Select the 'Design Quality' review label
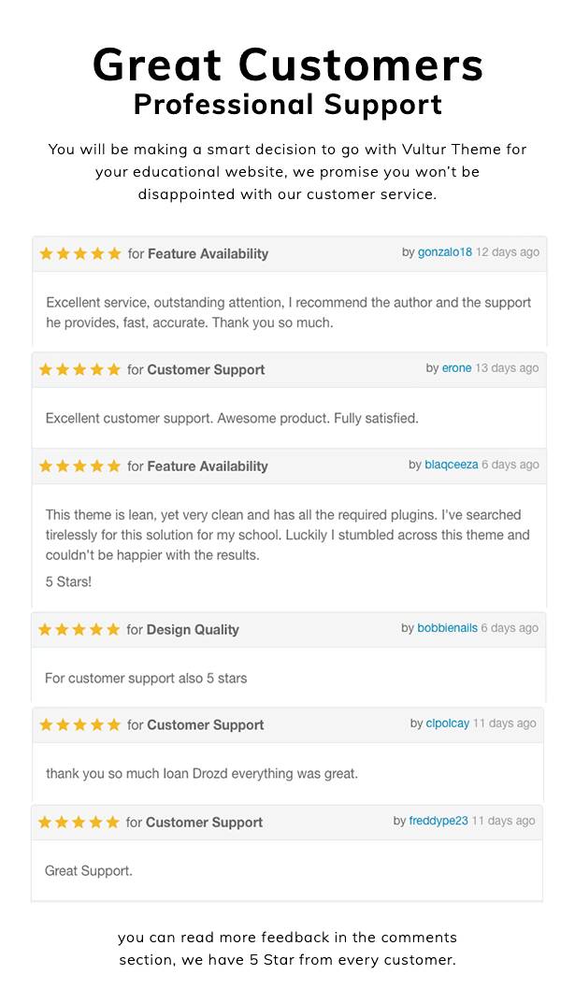 (x=193, y=629)
